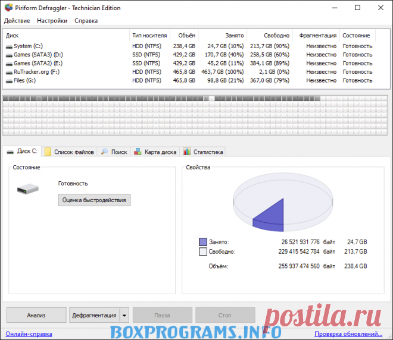This screenshot has width=393, height=340.
Task: Minimize the Defraggler window
Action: 335,8
